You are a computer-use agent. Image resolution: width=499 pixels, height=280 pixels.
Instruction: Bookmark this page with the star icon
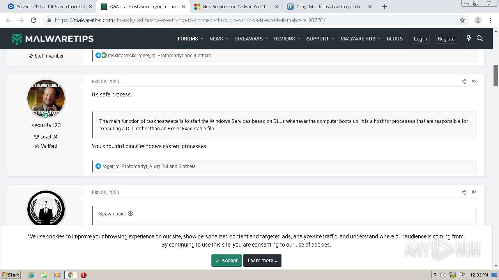coord(462,20)
